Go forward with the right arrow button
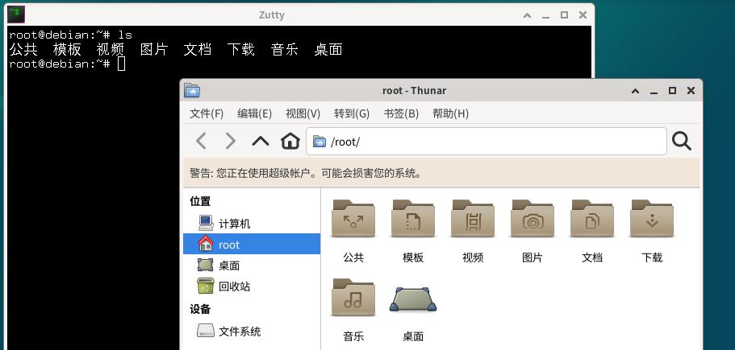The image size is (735, 350). (230, 141)
